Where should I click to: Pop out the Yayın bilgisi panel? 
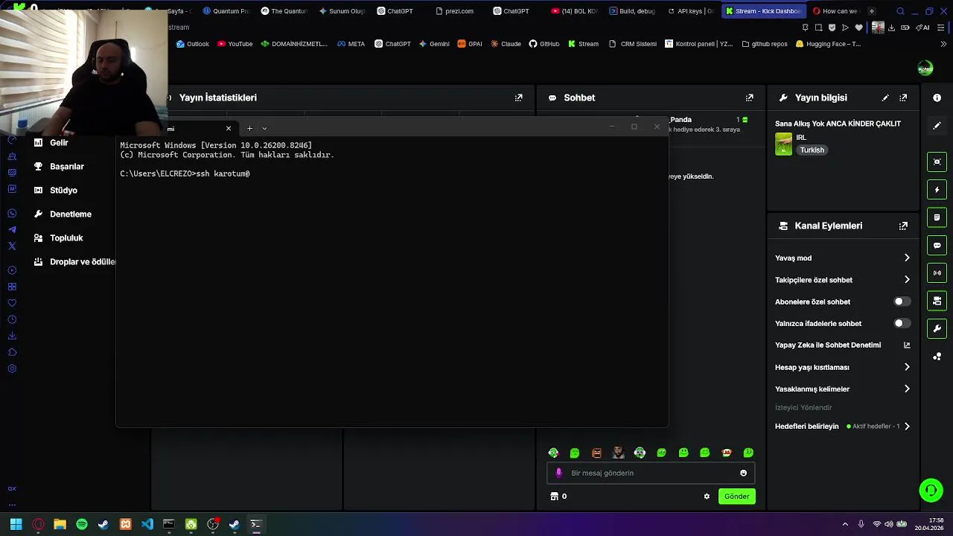point(903,98)
